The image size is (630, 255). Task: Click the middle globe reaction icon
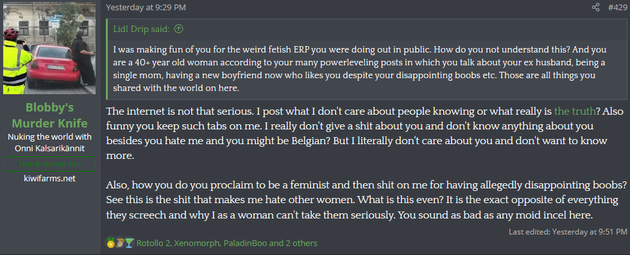pos(120,243)
